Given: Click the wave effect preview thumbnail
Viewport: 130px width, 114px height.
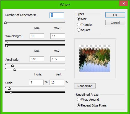Looking at the screenshot, I should click(95, 59).
